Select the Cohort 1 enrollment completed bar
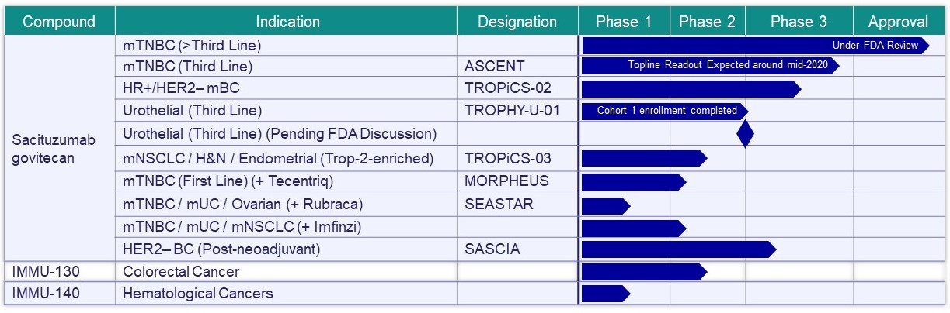 [x=664, y=111]
